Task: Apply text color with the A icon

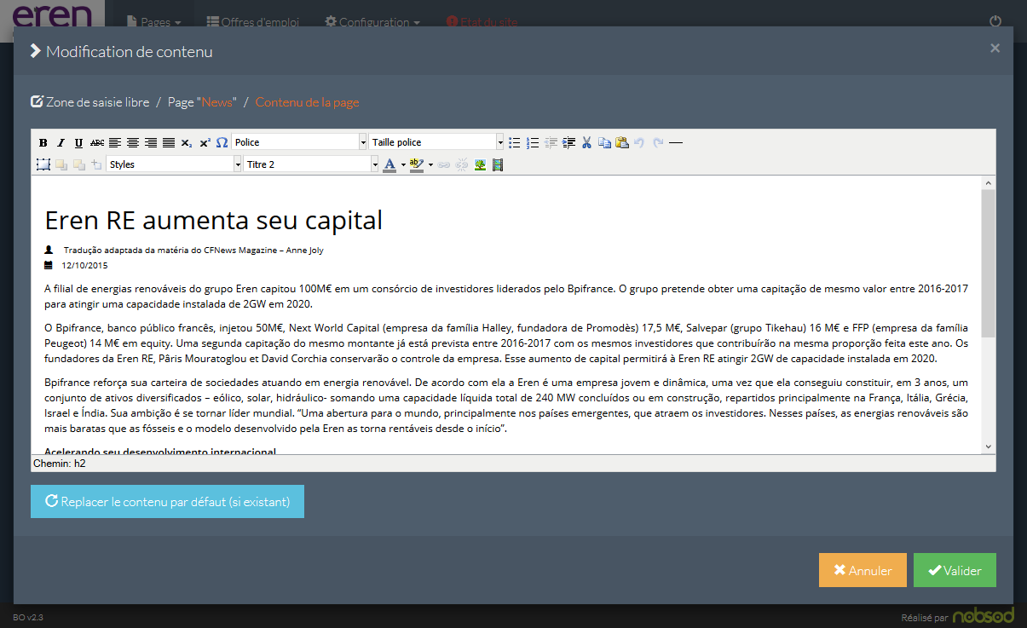Action: [x=389, y=164]
